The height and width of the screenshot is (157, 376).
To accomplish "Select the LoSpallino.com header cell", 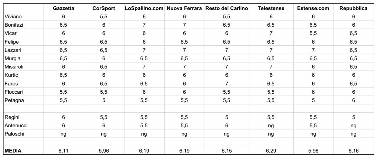I will tap(144, 8).
